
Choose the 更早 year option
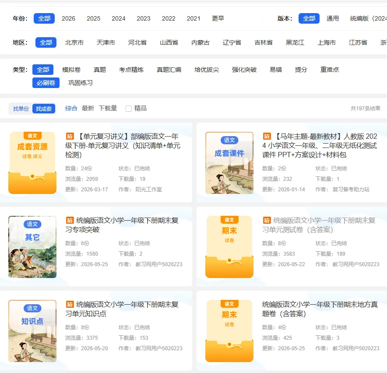[x=218, y=18]
